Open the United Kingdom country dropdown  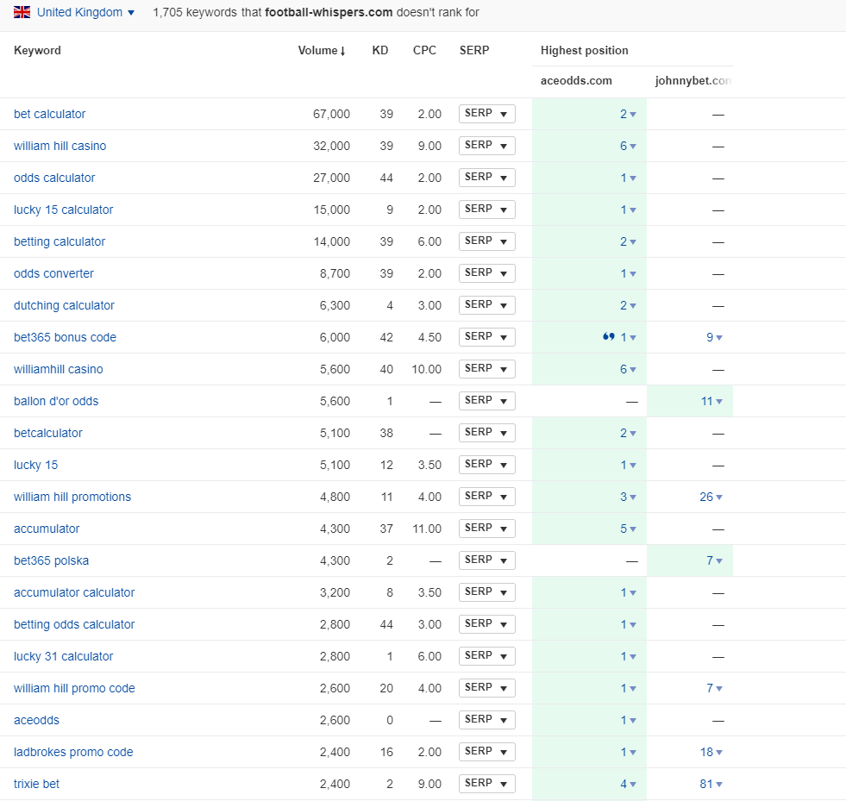coord(85,12)
